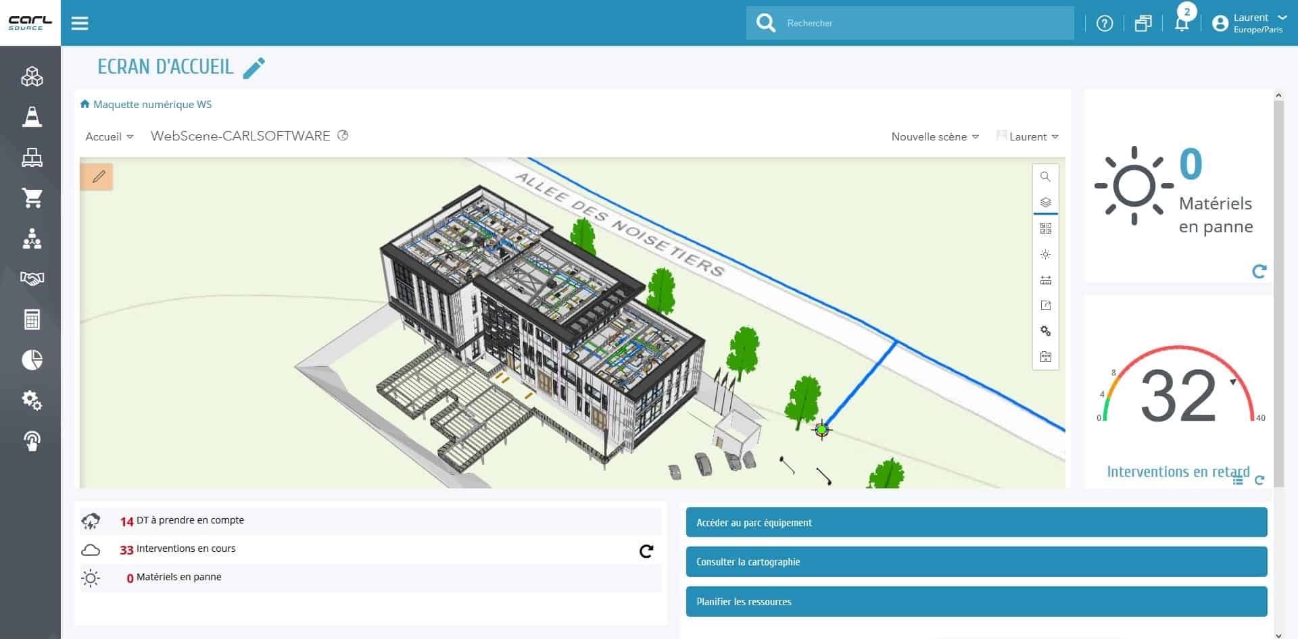Click the daylight sun tool in map toolbar

[x=1045, y=255]
